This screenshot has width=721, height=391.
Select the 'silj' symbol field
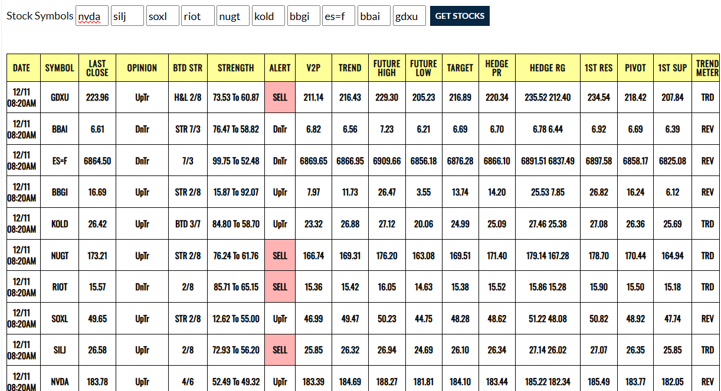(127, 16)
